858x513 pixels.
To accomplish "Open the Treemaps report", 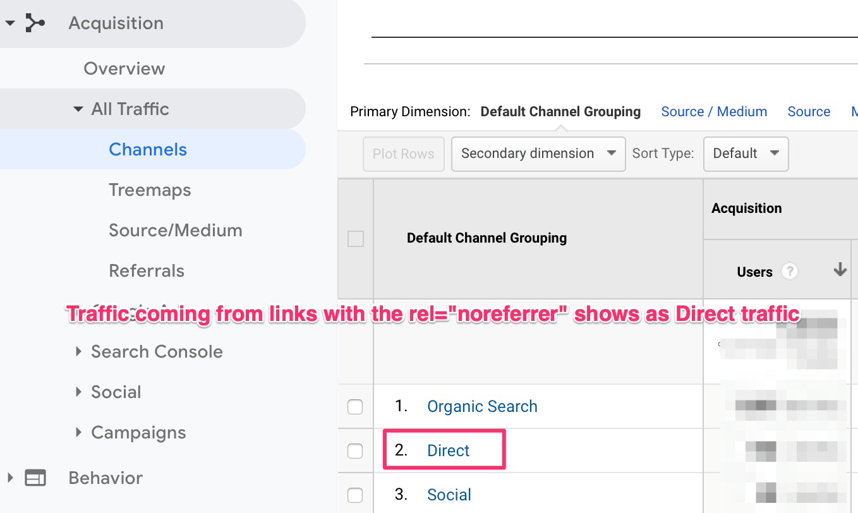I will pyautogui.click(x=150, y=190).
